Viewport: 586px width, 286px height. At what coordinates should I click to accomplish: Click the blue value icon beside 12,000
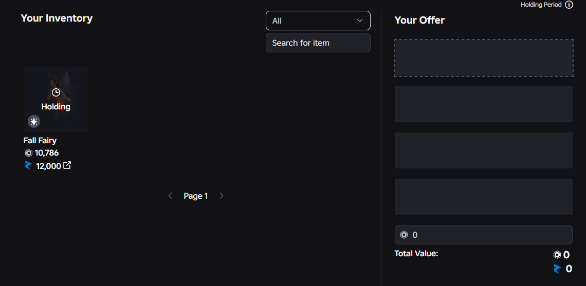[28, 165]
